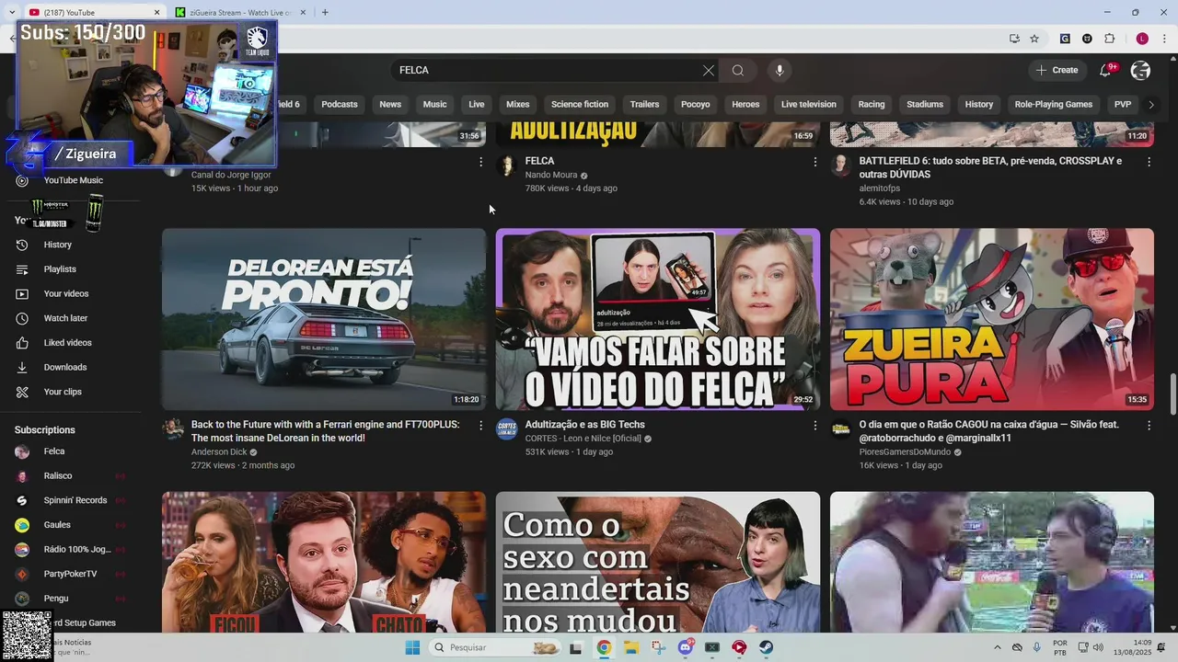Click the page vertical scrollbar thumb
This screenshot has width=1178, height=662.
[1172, 394]
